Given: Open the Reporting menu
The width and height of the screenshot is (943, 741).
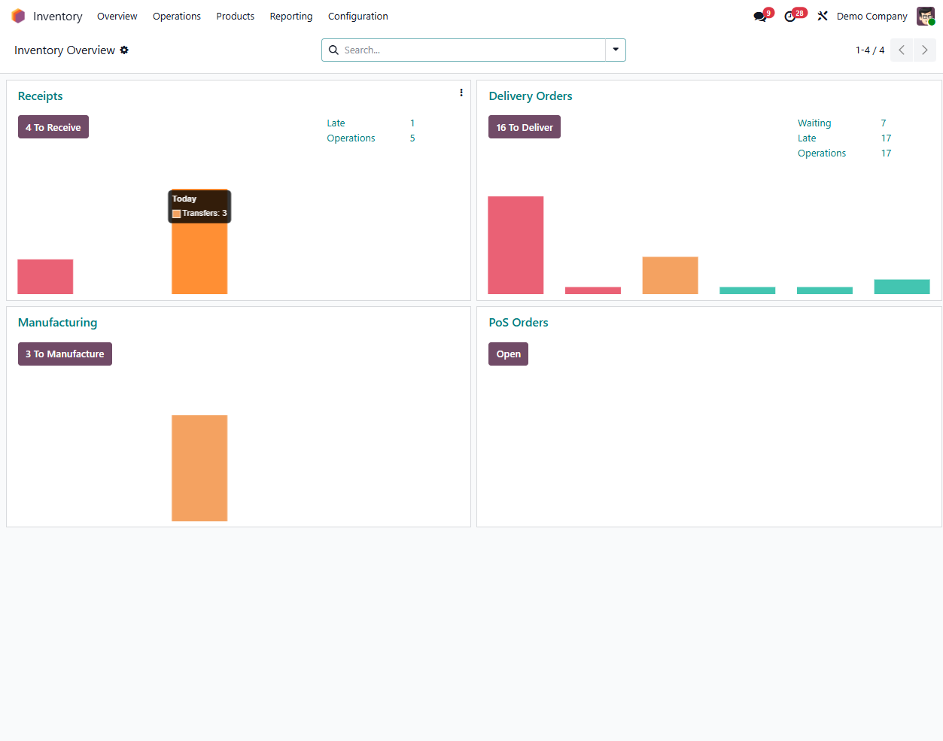Looking at the screenshot, I should click(291, 16).
